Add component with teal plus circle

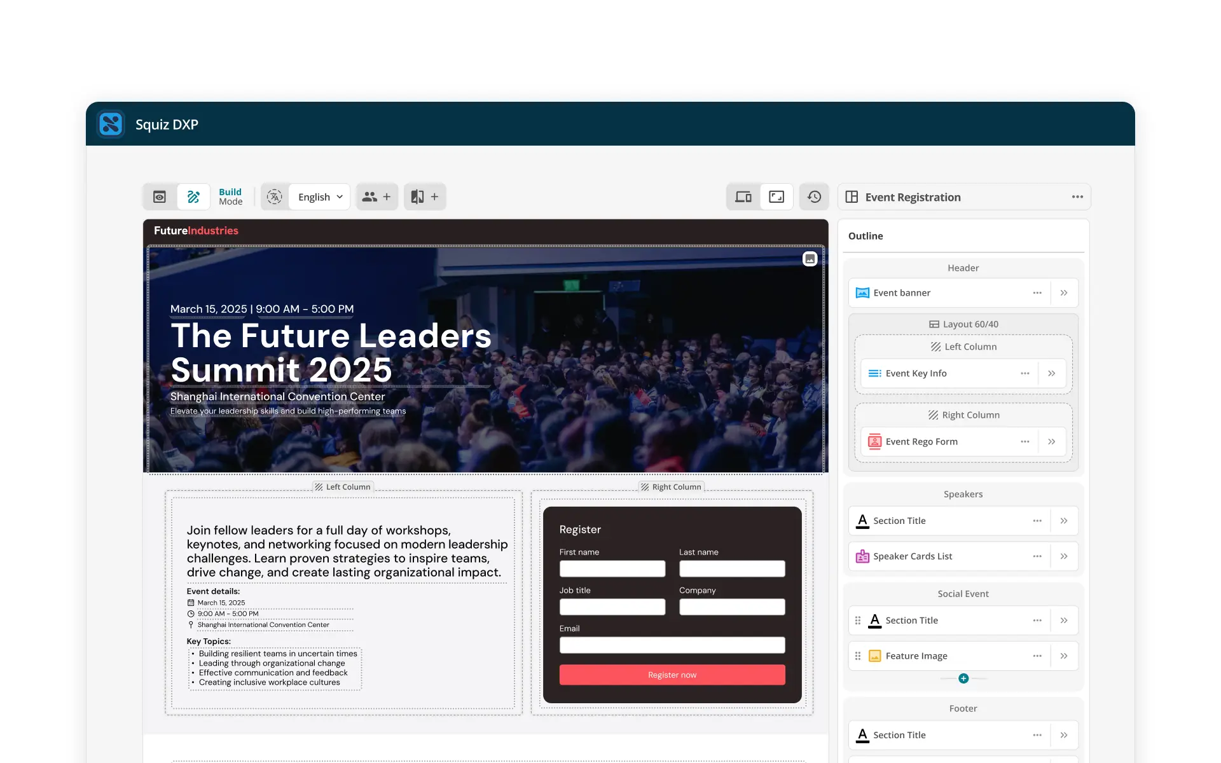963,678
